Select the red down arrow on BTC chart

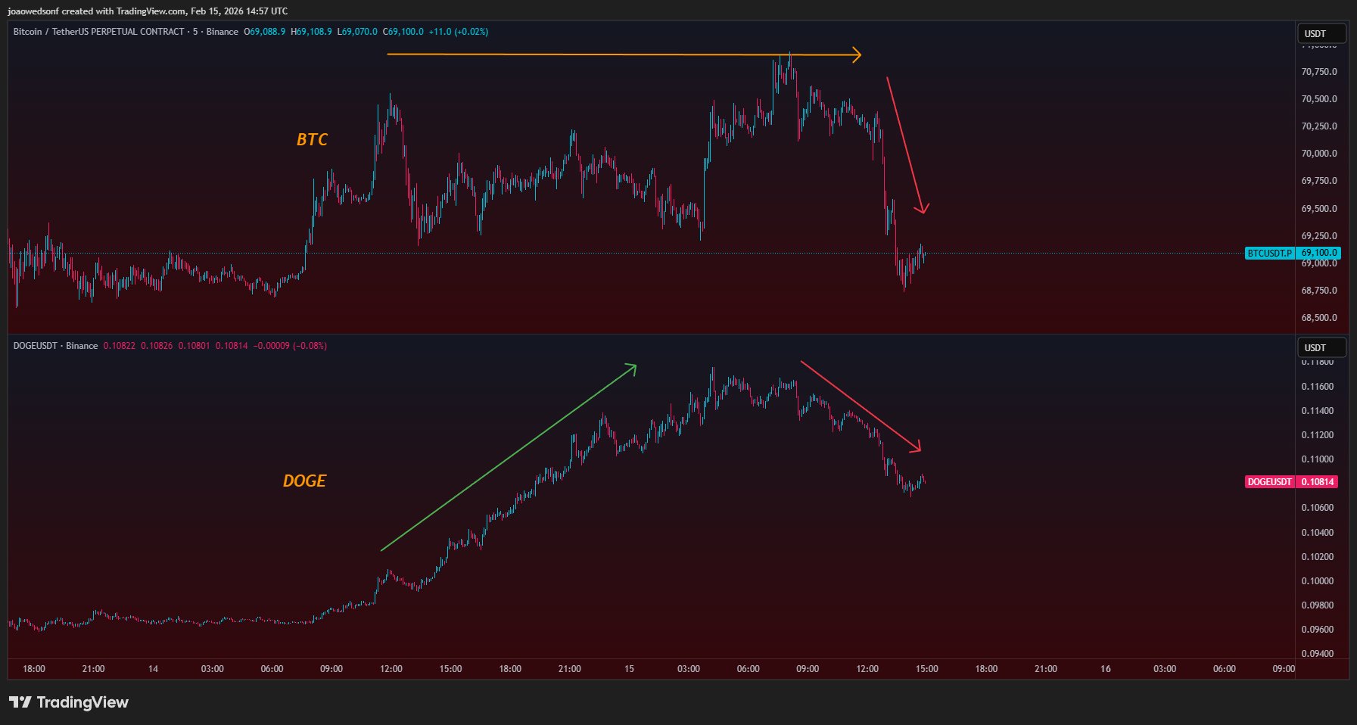coord(904,144)
